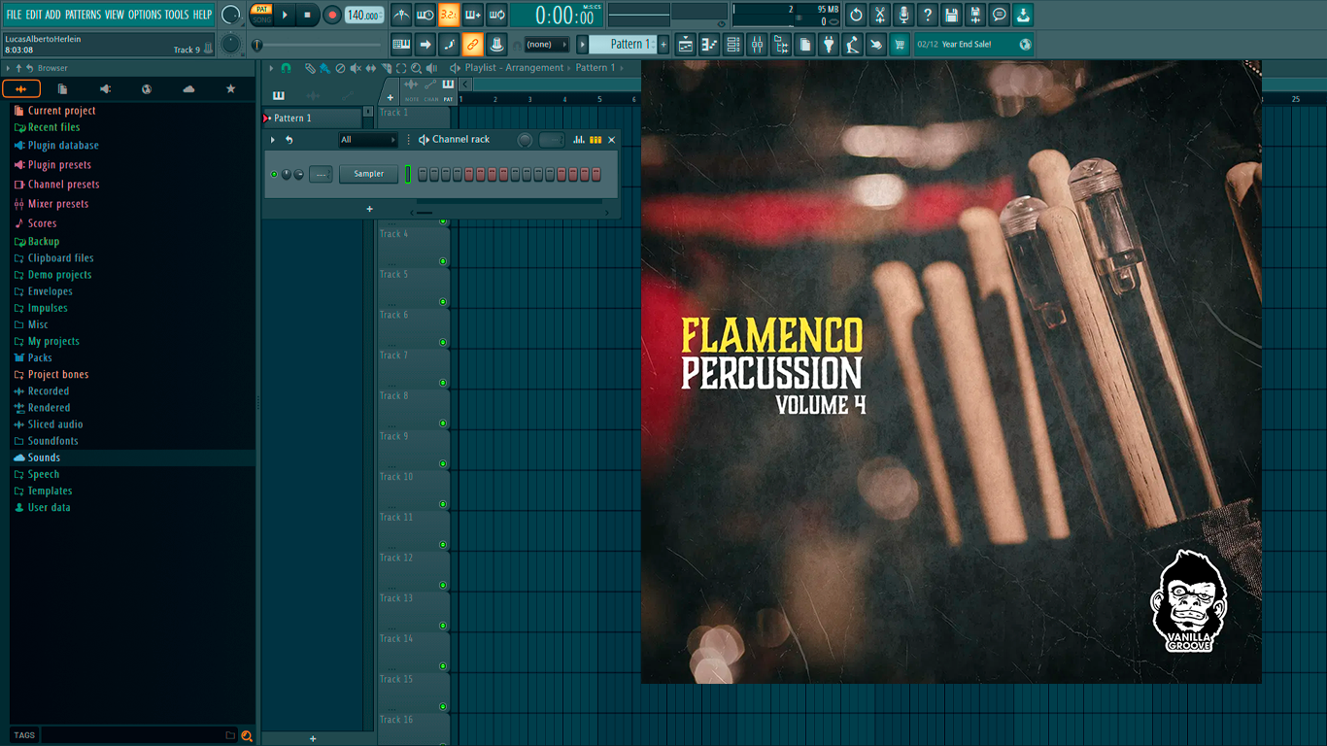Image resolution: width=1327 pixels, height=746 pixels.
Task: Open the ADD menu
Action: click(53, 15)
